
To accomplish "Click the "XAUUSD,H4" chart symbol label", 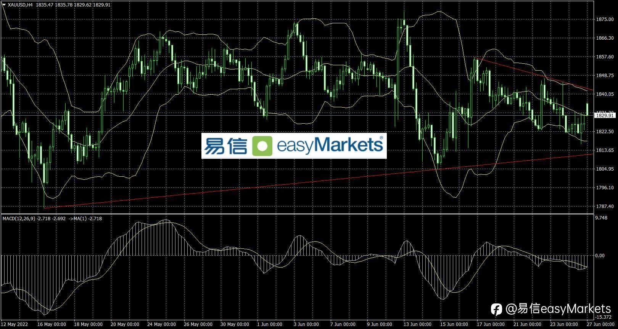I will (20, 5).
